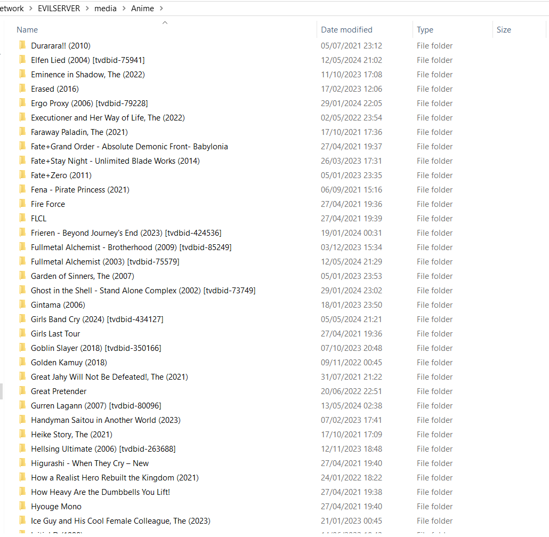
Task: Sort by the Size column header
Action: 504,30
